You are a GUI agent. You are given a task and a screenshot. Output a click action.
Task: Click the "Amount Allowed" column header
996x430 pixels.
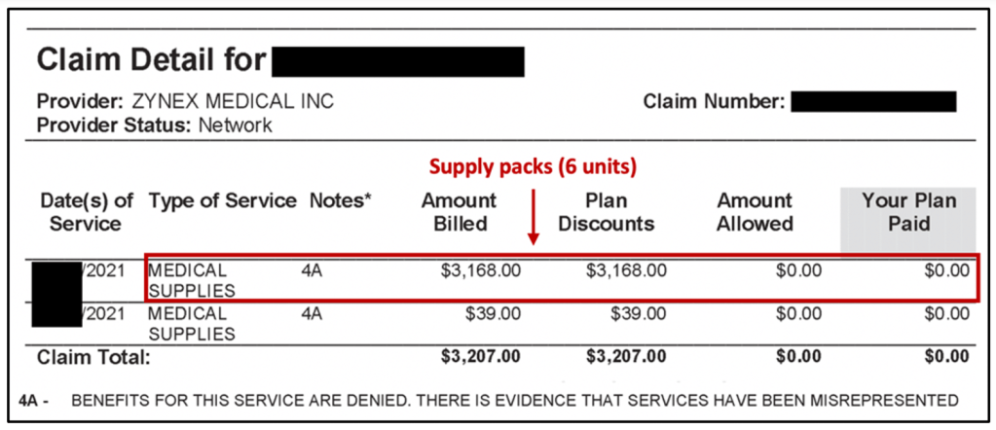[755, 212]
